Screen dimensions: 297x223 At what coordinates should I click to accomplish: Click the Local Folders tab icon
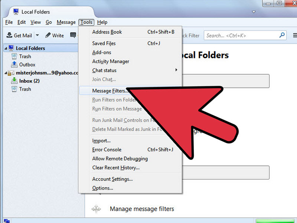(x=16, y=12)
